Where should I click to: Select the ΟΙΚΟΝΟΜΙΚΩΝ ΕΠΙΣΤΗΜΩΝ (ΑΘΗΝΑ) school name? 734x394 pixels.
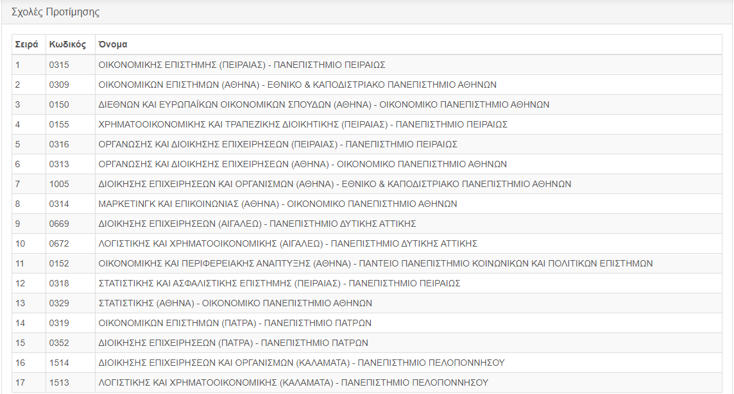(x=297, y=85)
